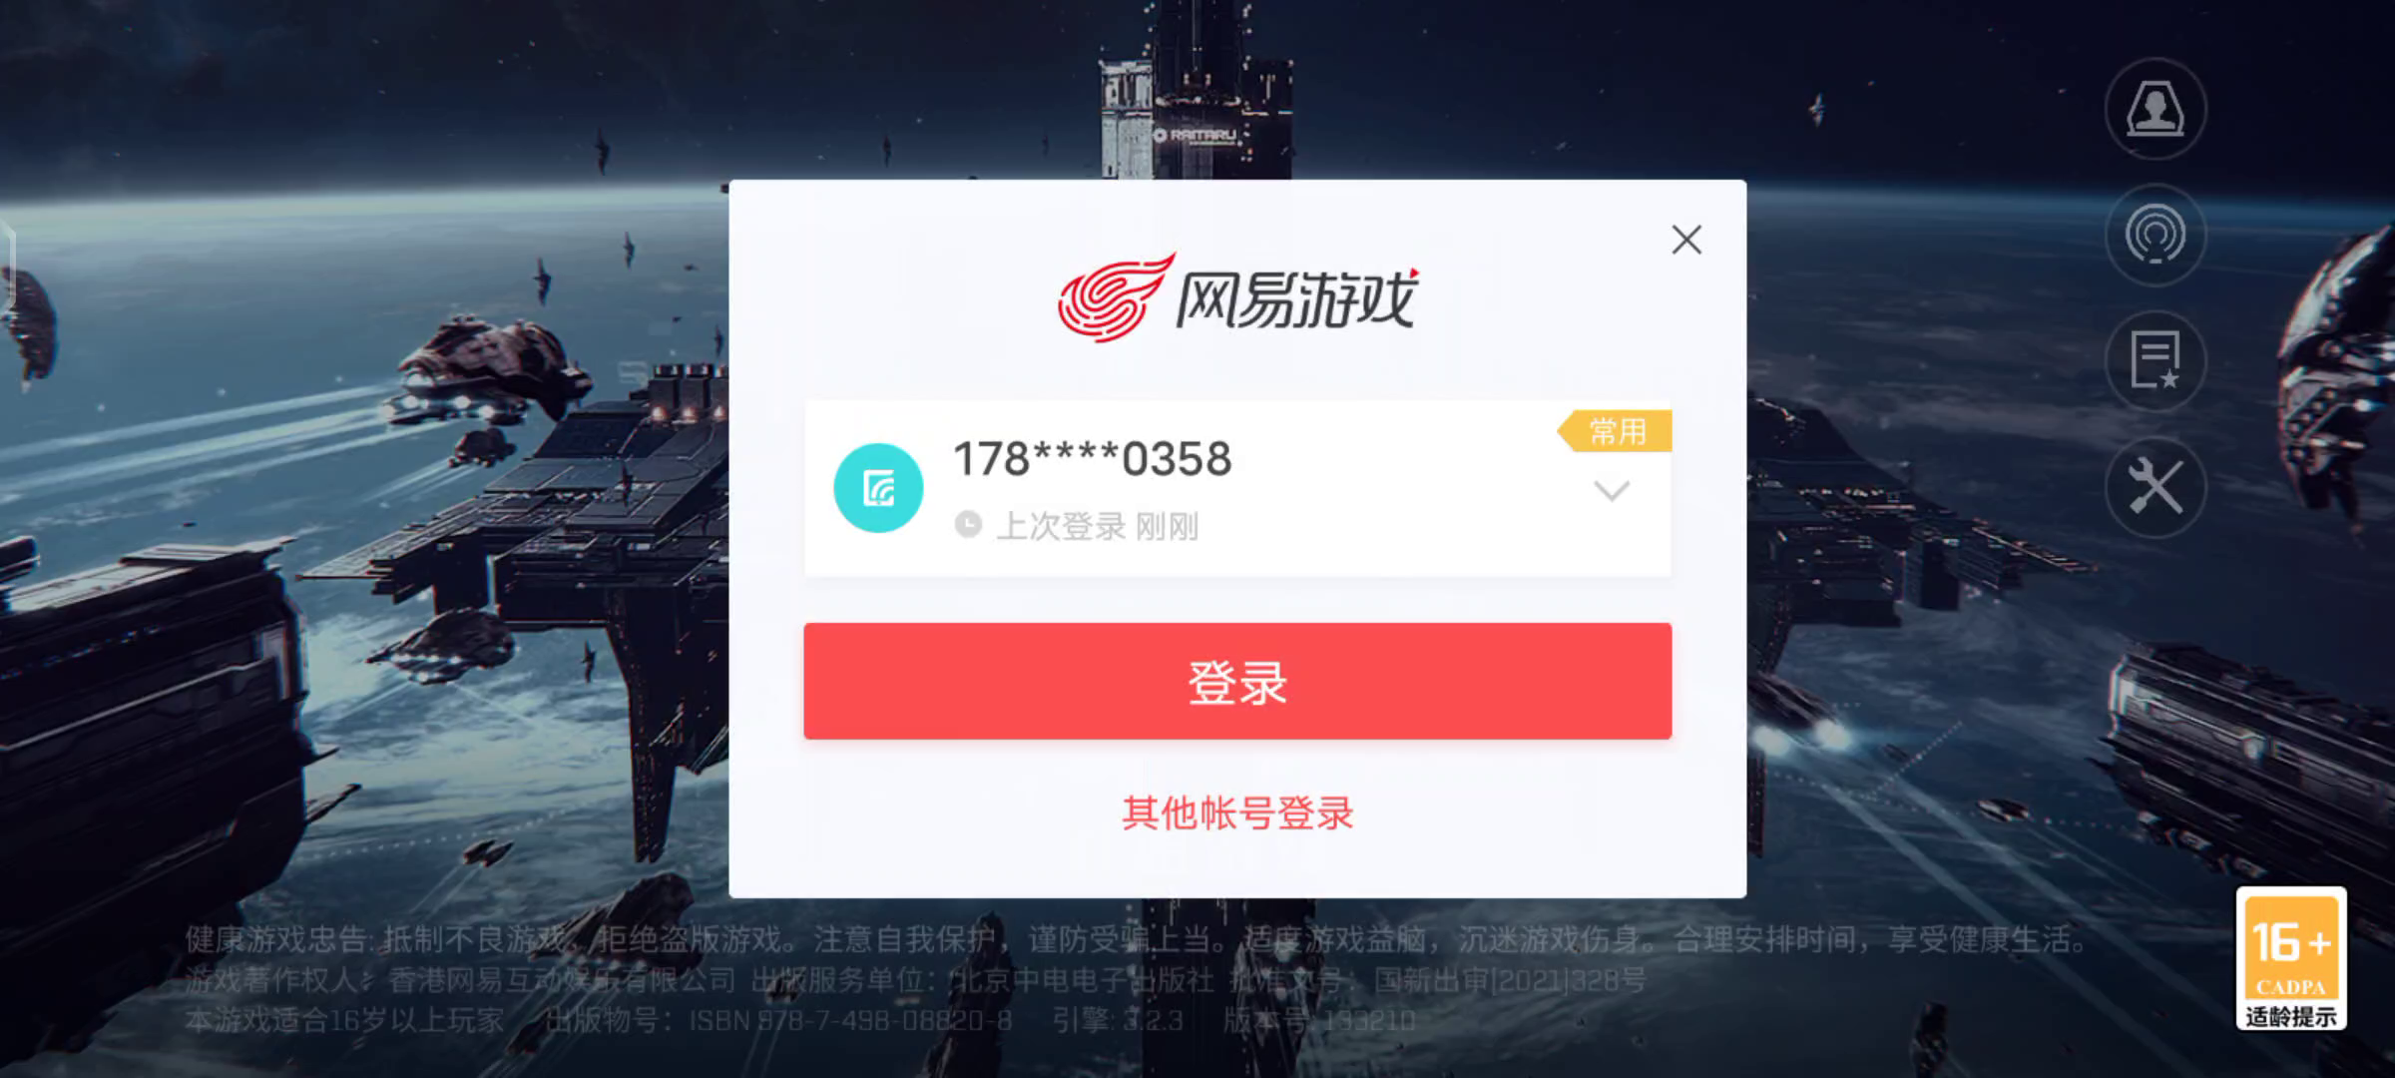This screenshot has width=2395, height=1078.
Task: Click the red NetEase Games logo
Action: coord(1237,297)
